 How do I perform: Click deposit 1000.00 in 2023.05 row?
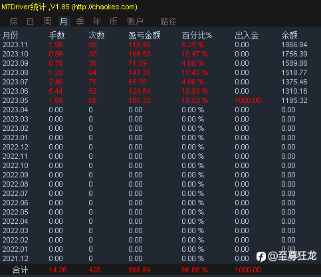248,100
